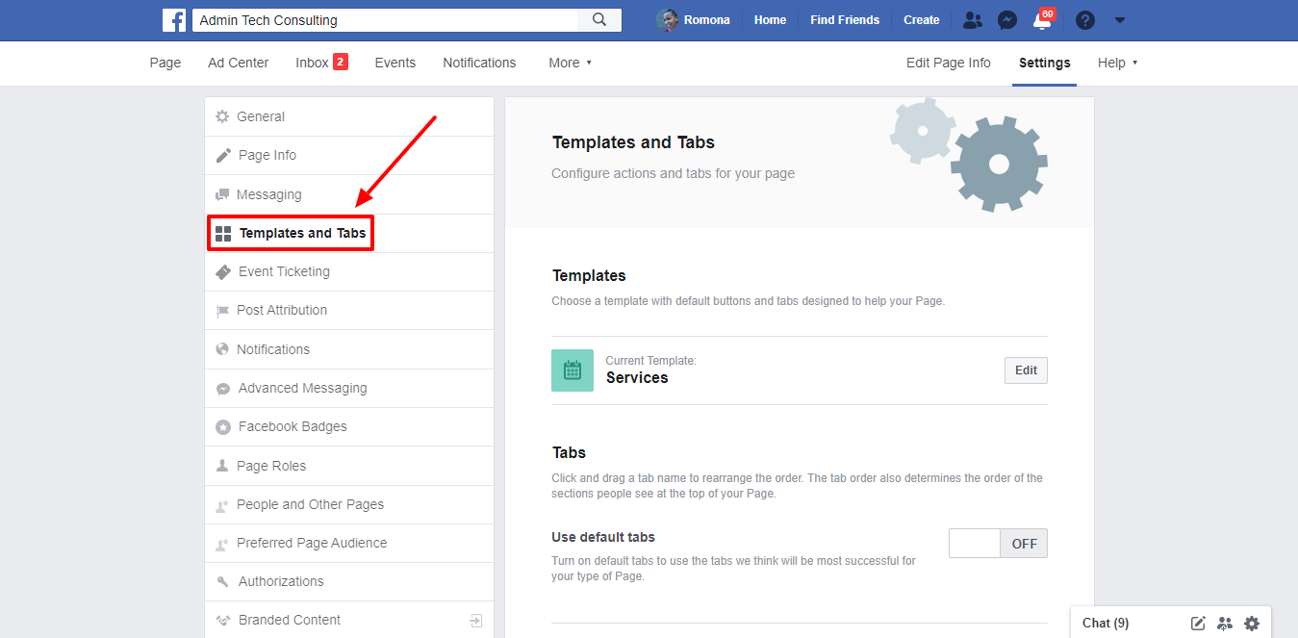Click the People and Other Pages icon

222,505
